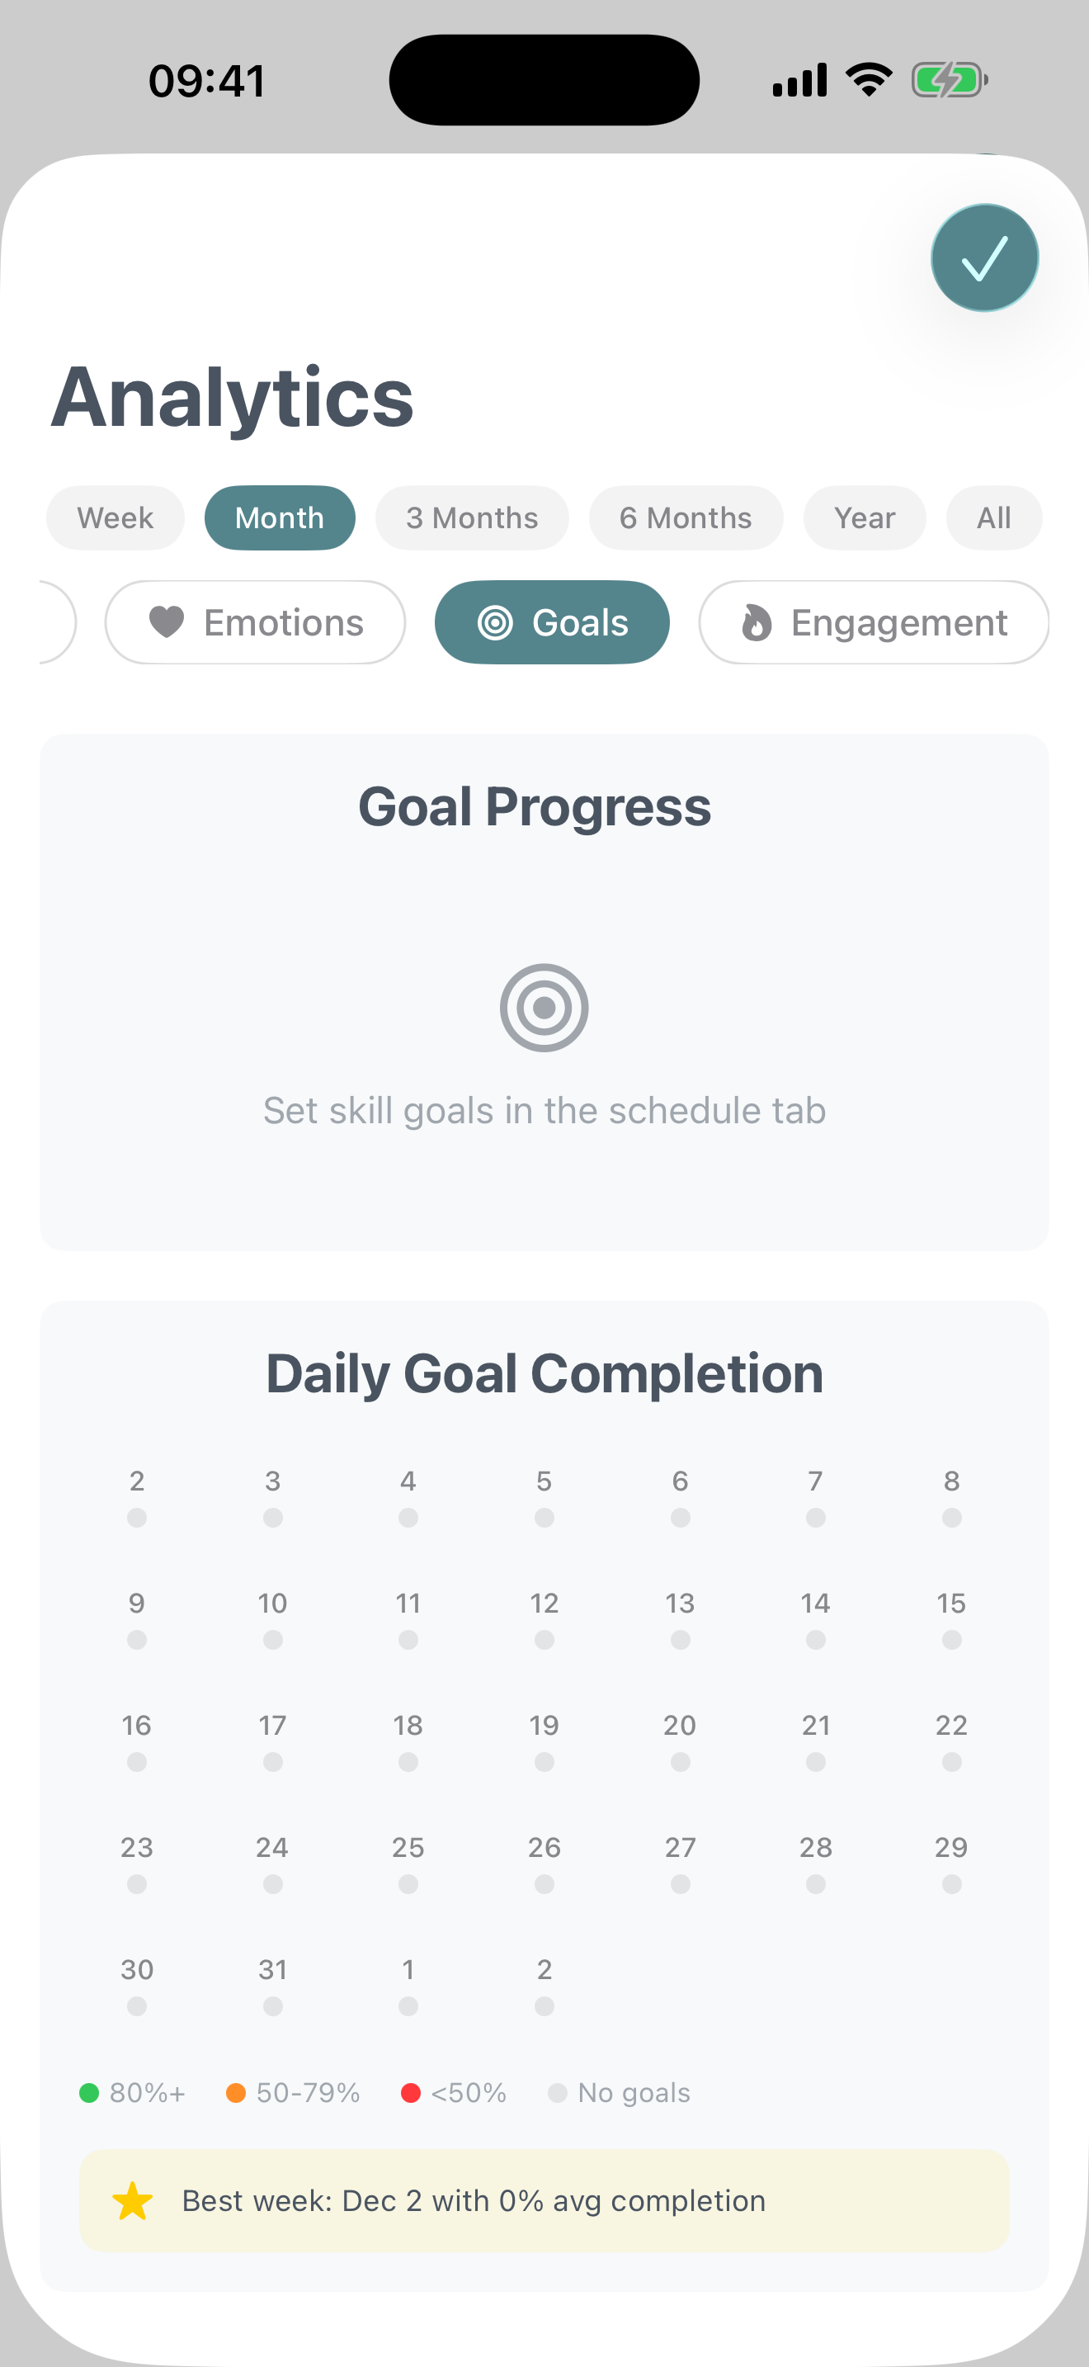This screenshot has width=1089, height=2367.
Task: Enable the Engagement analytics view
Action: pyautogui.click(x=873, y=622)
